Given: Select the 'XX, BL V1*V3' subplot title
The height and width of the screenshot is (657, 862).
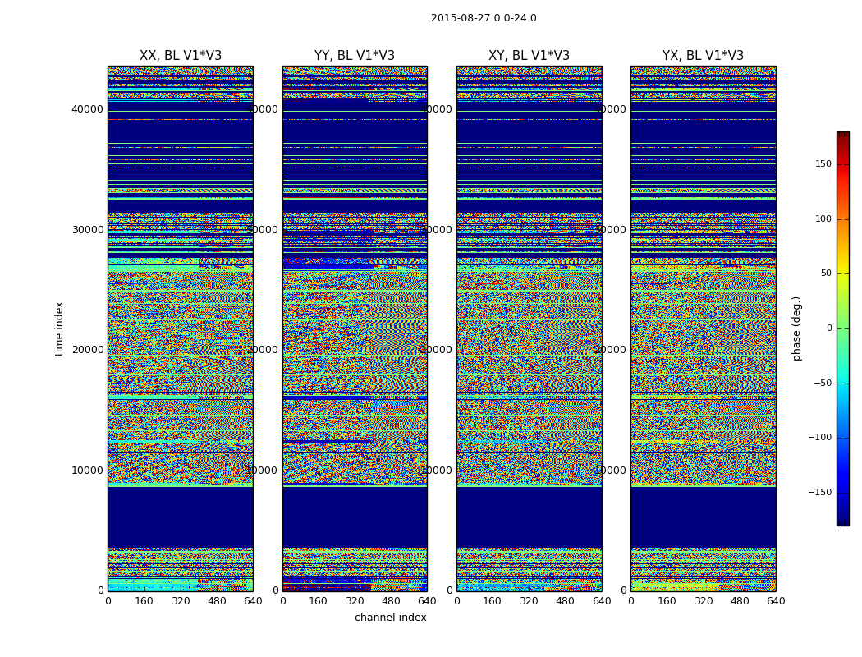Looking at the screenshot, I should coord(181,56).
